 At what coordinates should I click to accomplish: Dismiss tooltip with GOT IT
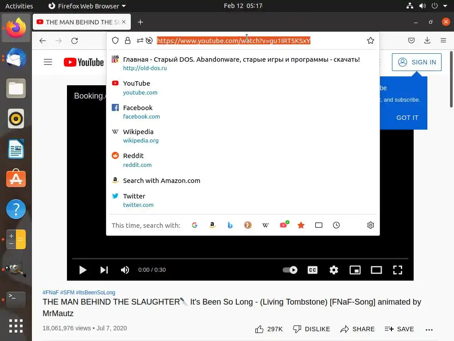(x=407, y=118)
